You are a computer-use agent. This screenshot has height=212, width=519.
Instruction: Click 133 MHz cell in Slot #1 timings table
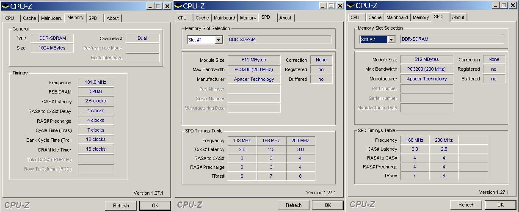242,140
